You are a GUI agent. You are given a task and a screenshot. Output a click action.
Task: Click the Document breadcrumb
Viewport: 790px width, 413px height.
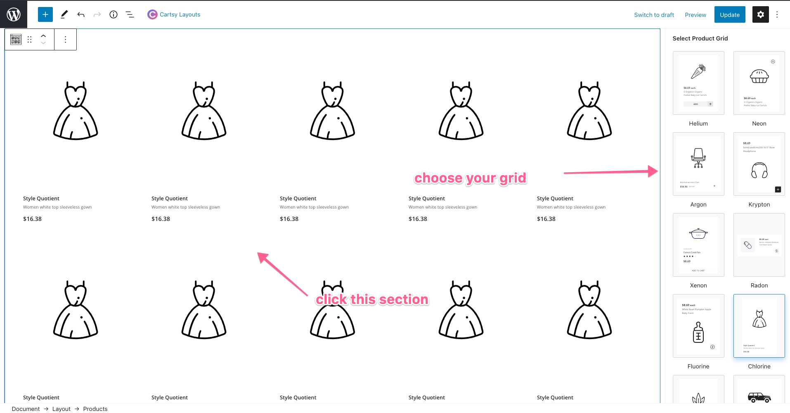(26, 409)
